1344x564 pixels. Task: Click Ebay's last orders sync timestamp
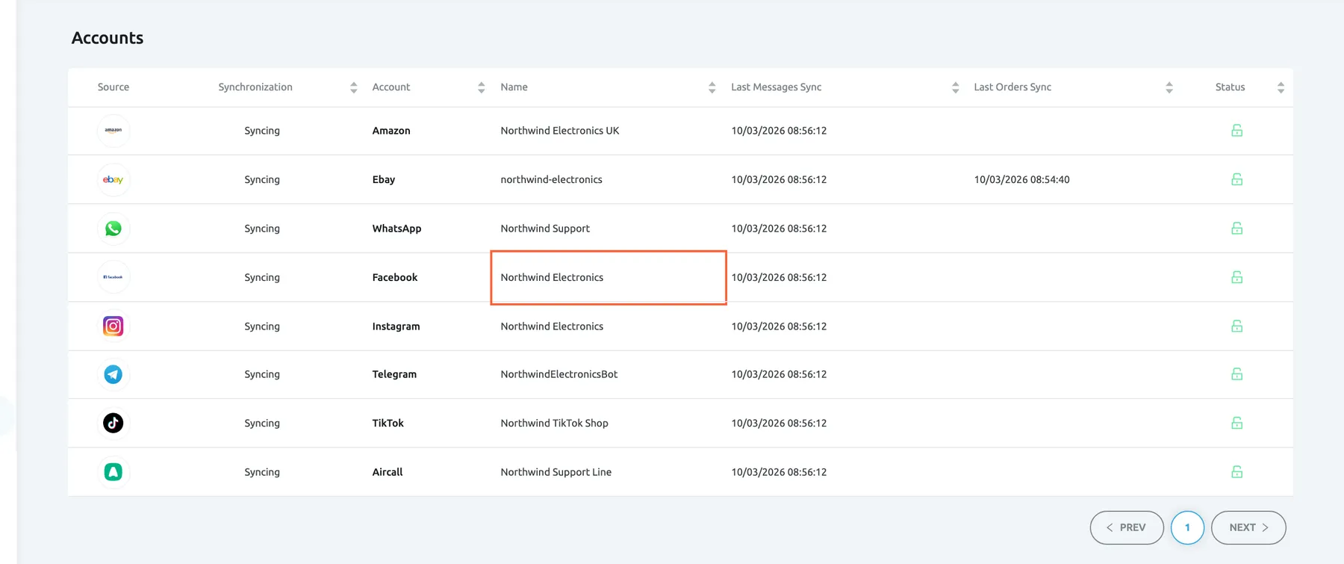(1022, 179)
